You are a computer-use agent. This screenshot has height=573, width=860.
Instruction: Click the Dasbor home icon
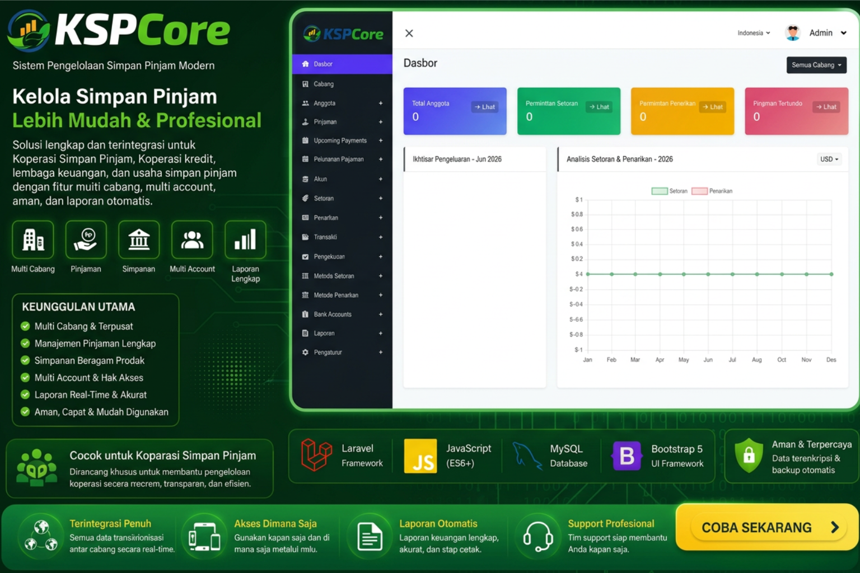coord(305,64)
